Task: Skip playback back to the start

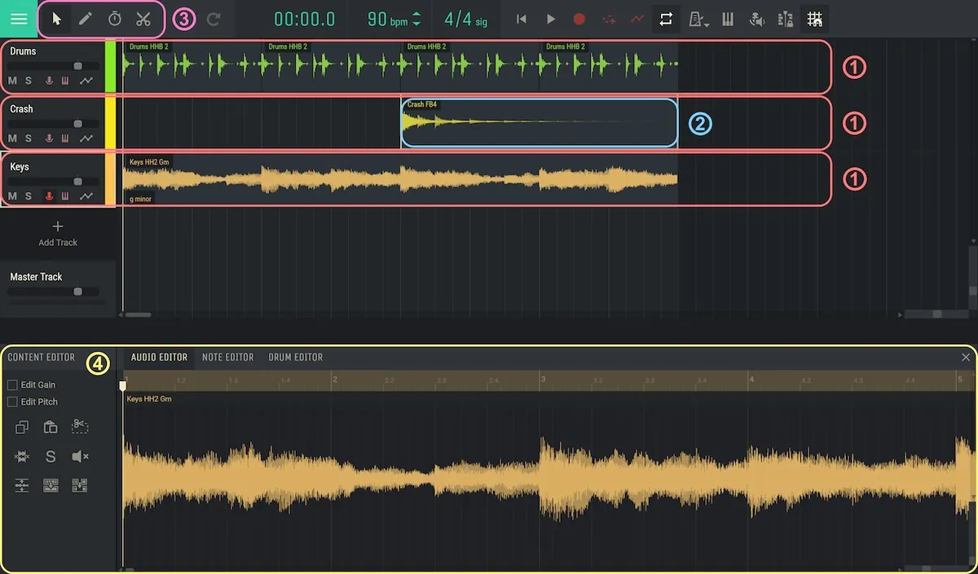Action: coord(522,19)
